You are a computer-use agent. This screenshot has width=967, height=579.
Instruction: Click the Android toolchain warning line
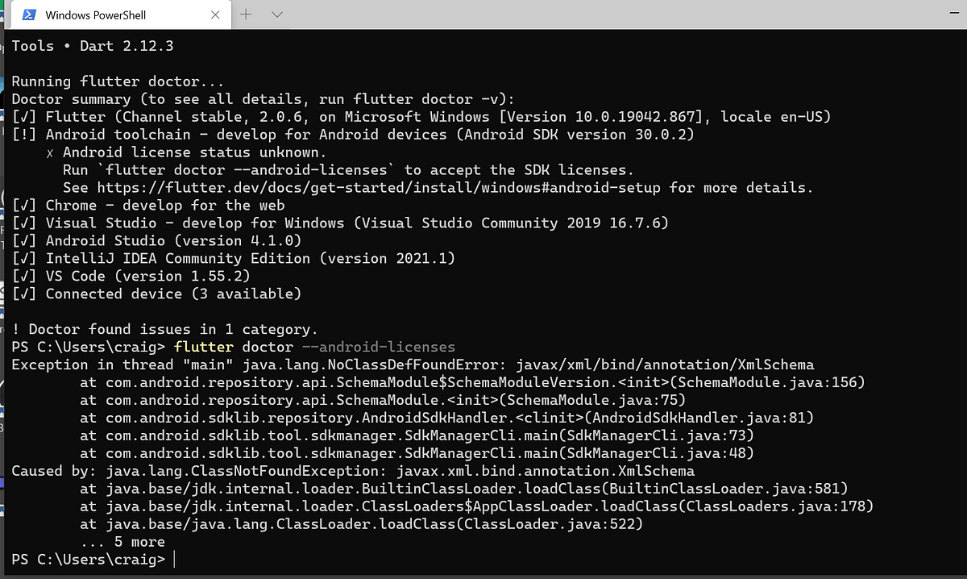tap(355, 134)
